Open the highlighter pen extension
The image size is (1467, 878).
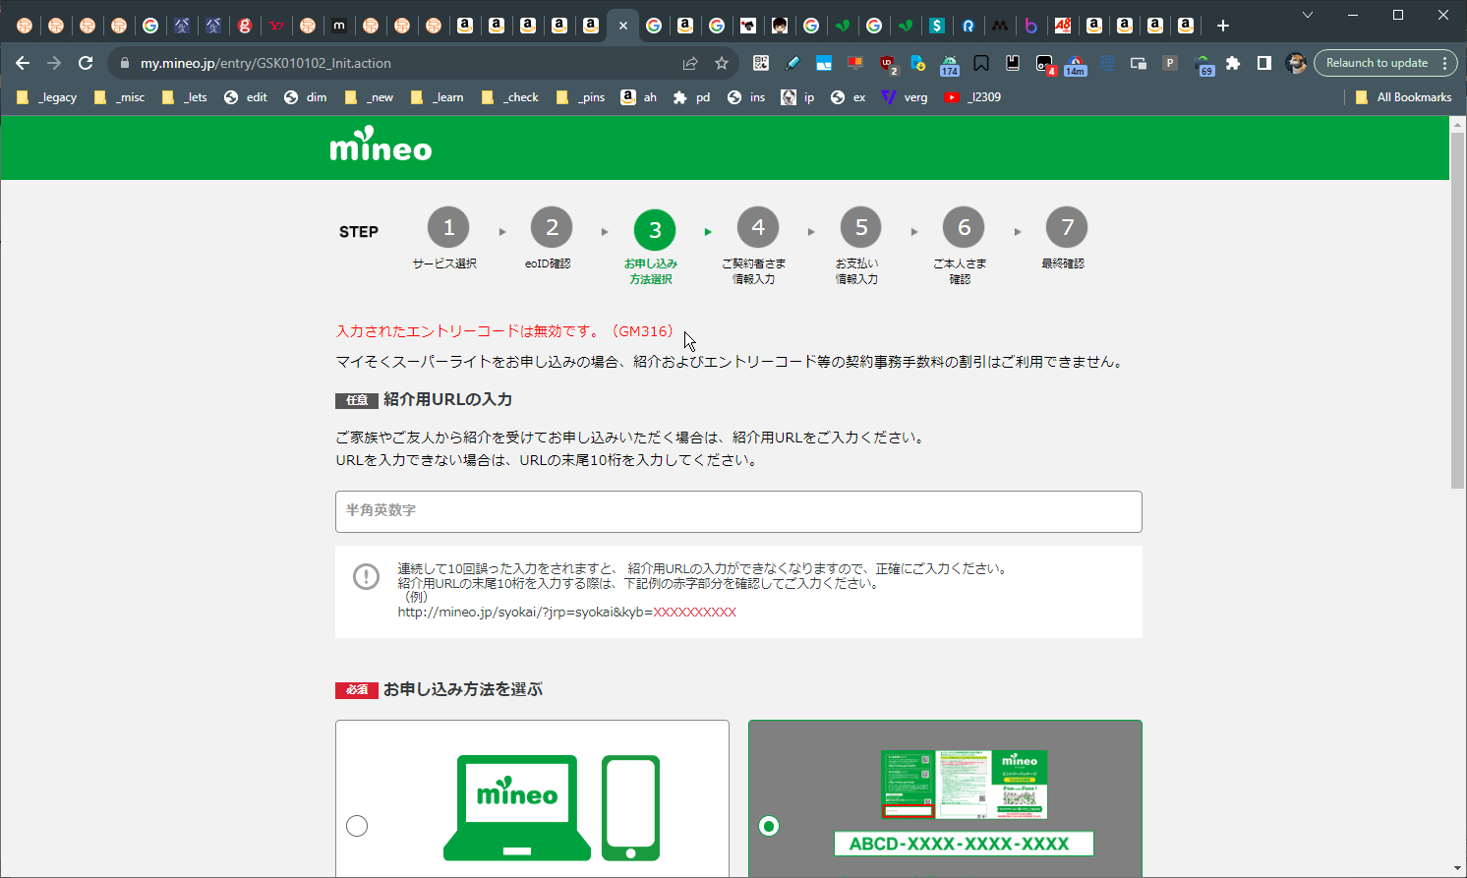[x=792, y=63]
